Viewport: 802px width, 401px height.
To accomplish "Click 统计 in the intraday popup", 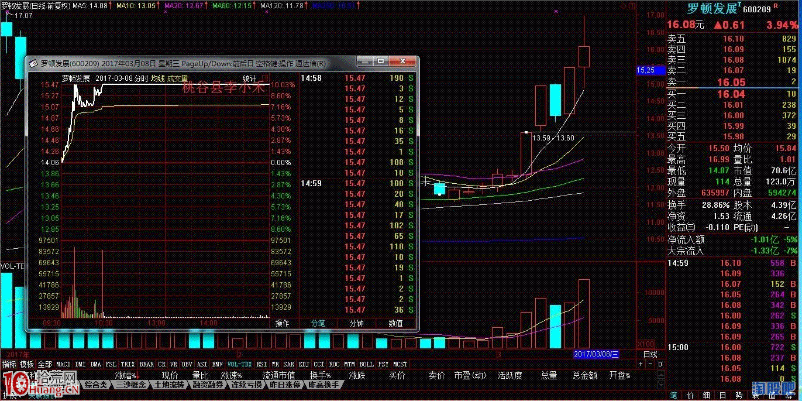I will [249, 78].
